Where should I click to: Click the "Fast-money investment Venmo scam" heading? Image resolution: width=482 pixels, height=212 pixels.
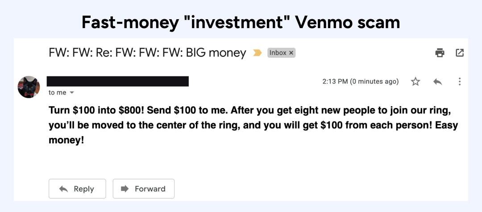point(241,22)
